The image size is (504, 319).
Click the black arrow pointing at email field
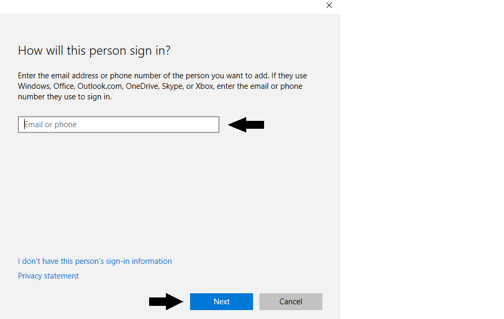246,125
